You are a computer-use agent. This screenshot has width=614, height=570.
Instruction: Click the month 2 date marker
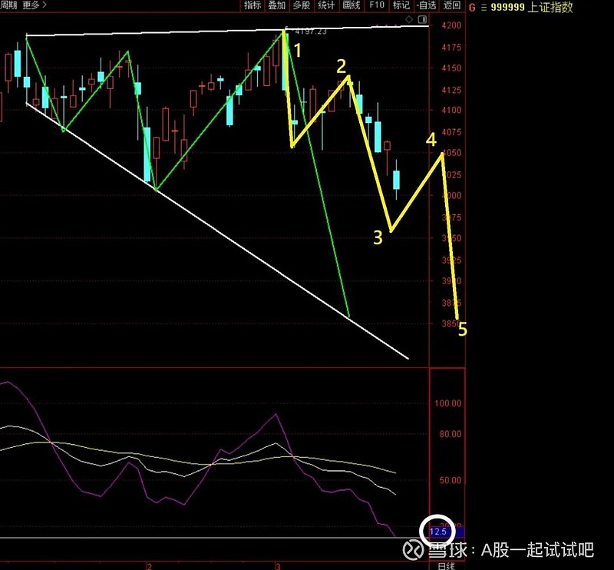149,566
